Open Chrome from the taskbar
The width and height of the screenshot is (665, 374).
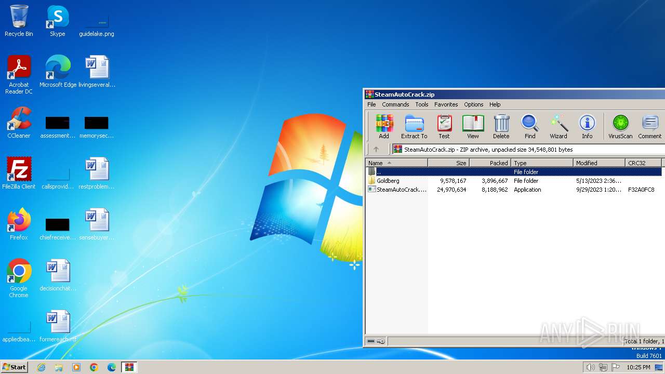(94, 367)
